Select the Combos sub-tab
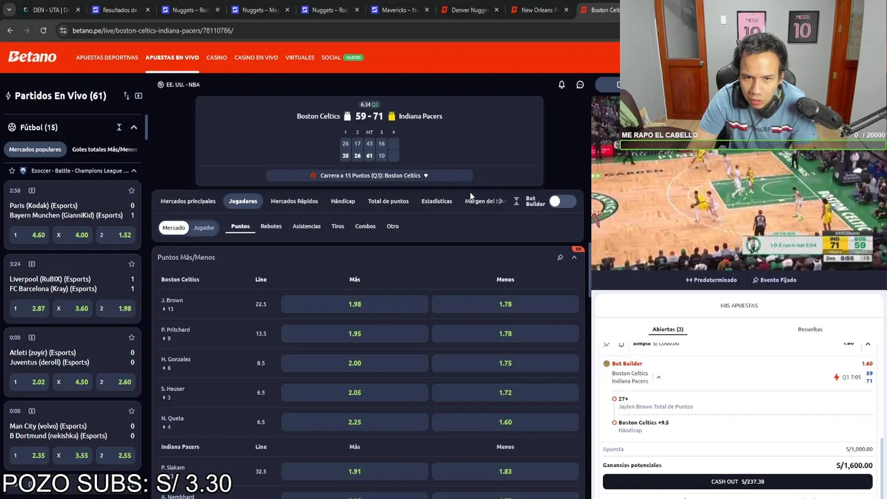Image resolution: width=887 pixels, height=499 pixels. click(365, 226)
